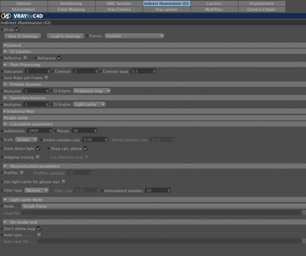
Task: Click the Interpolated samples field
Action: (x=158, y=190)
